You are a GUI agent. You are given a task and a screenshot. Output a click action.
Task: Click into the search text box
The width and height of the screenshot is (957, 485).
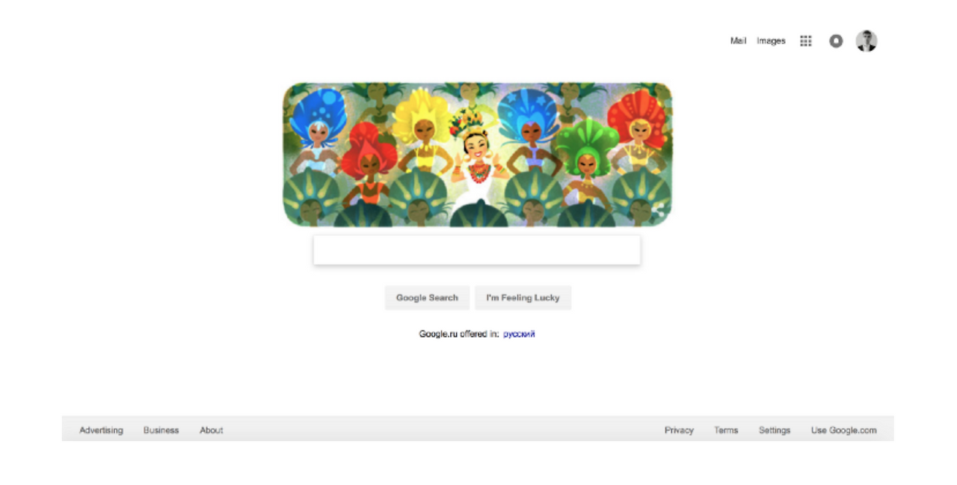click(x=477, y=250)
